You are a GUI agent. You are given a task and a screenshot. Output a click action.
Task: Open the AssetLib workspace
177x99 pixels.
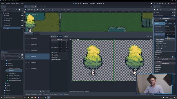(100, 4)
